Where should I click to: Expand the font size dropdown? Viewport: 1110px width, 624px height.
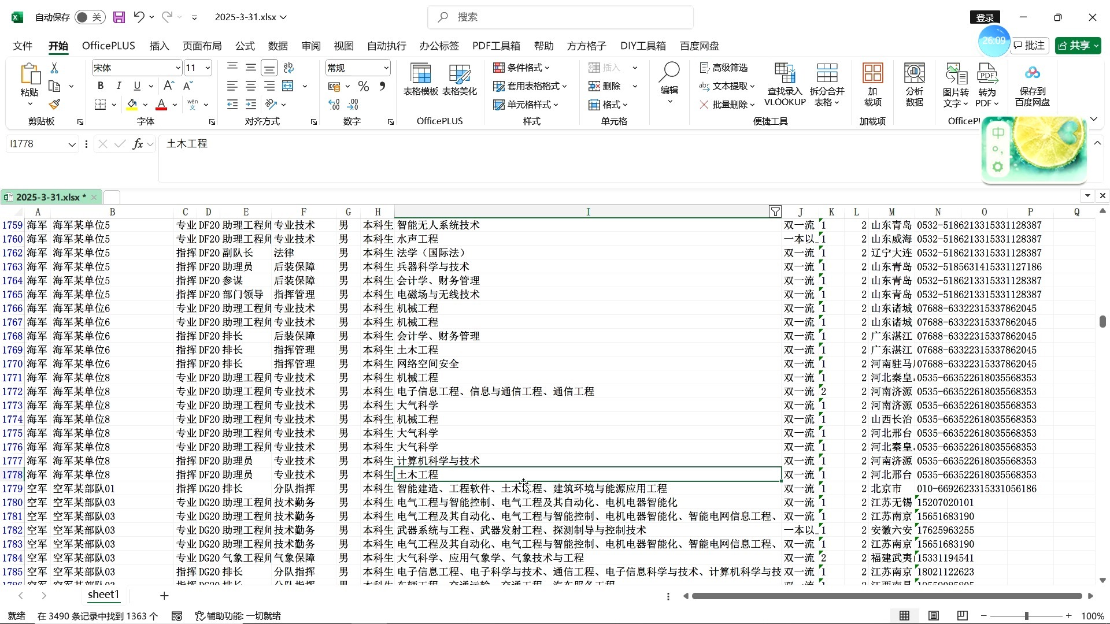coord(208,68)
